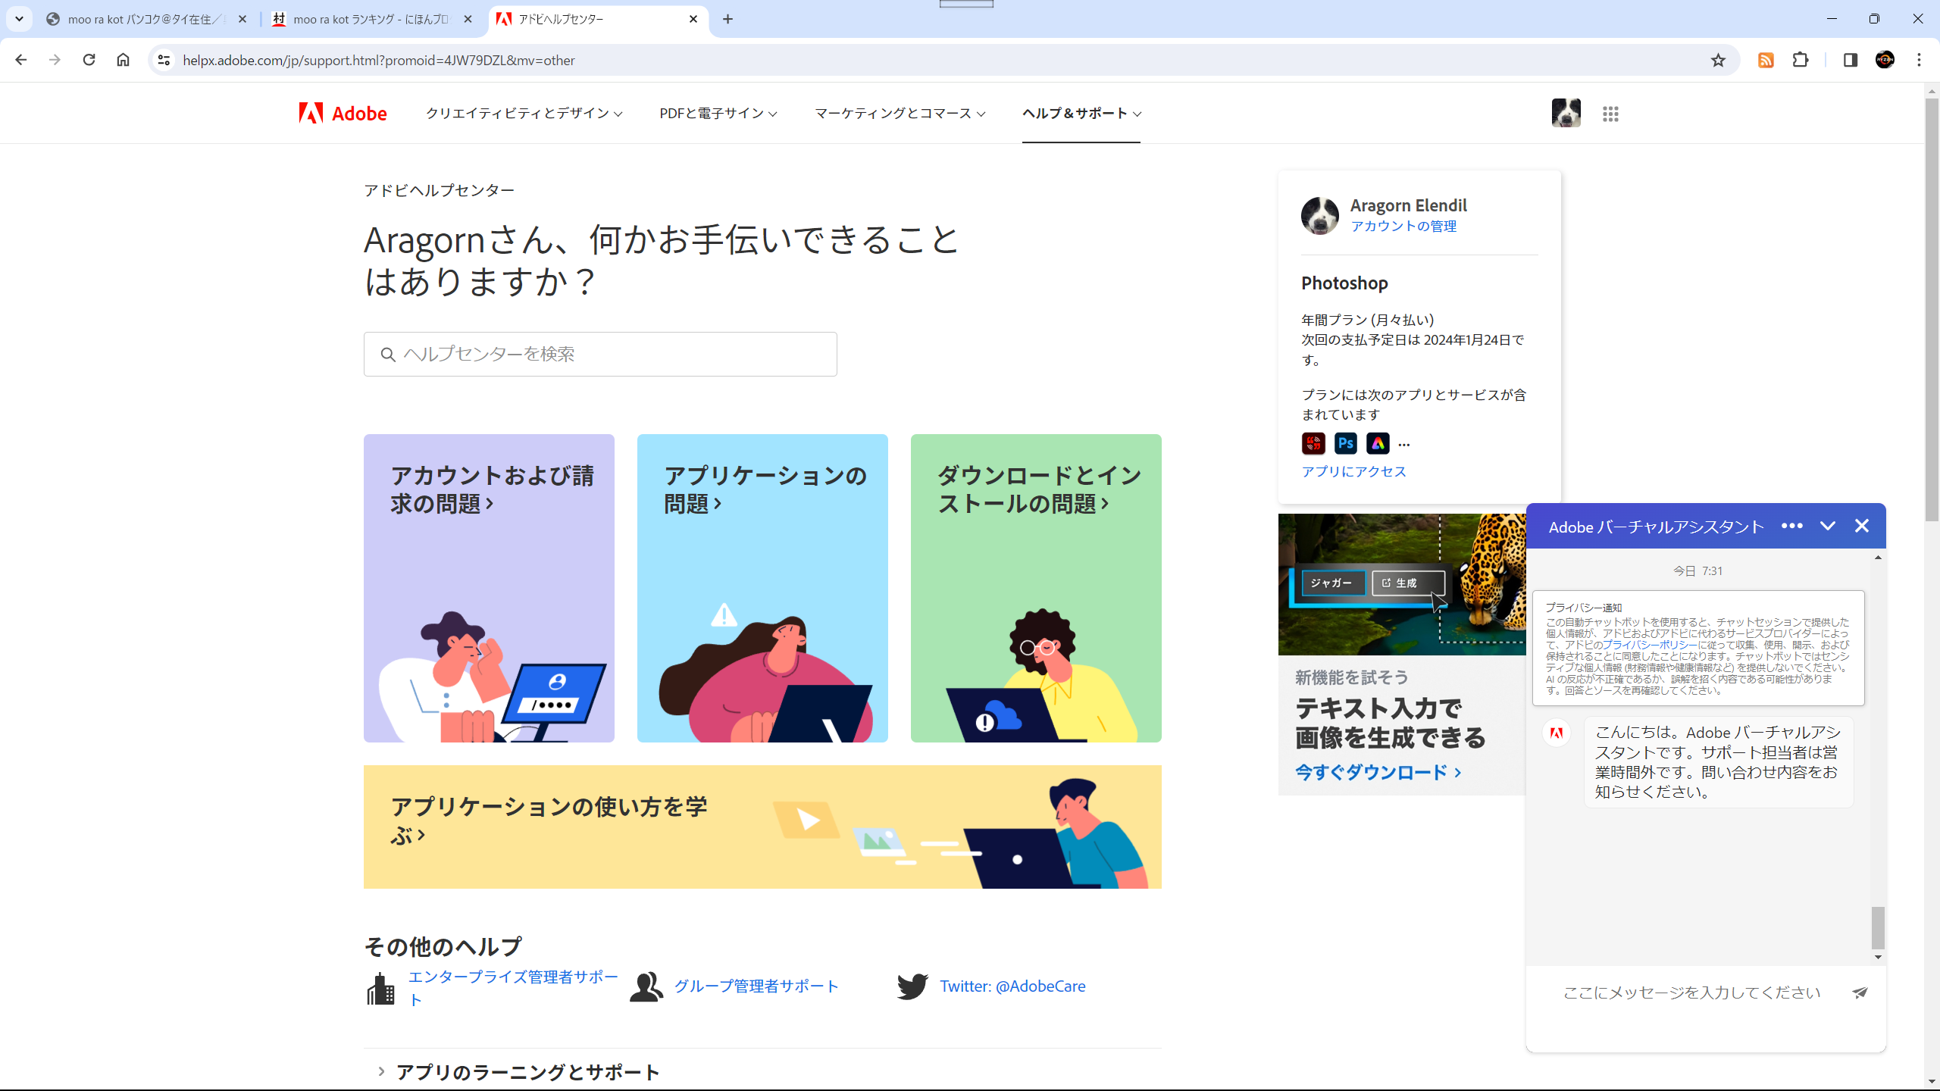
Task: Click the Photoshop Ps app icon
Action: [x=1346, y=443]
